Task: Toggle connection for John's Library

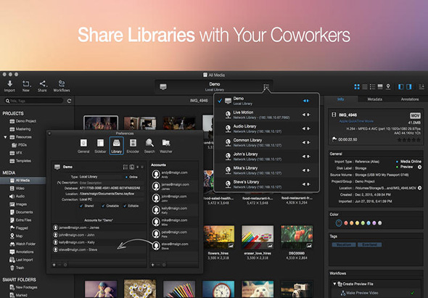Action: (306, 157)
